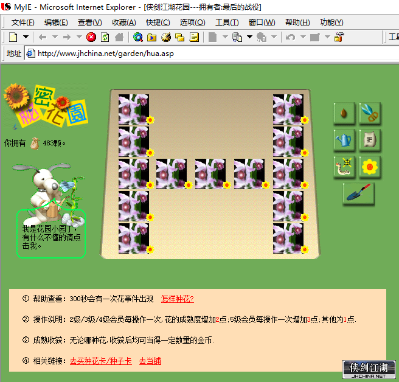Open the Search globe icon
The width and height of the screenshot is (399, 382).
pyautogui.click(x=137, y=37)
